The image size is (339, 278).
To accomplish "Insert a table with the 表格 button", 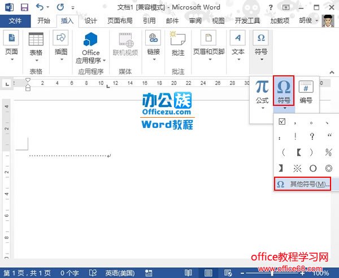I will (36, 47).
